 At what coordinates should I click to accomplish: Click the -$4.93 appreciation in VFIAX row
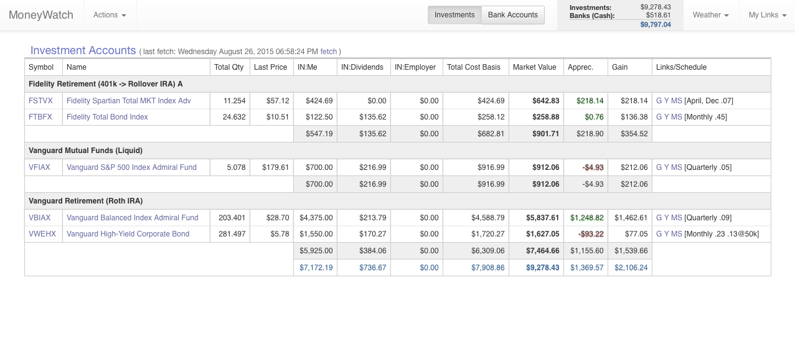tap(593, 167)
